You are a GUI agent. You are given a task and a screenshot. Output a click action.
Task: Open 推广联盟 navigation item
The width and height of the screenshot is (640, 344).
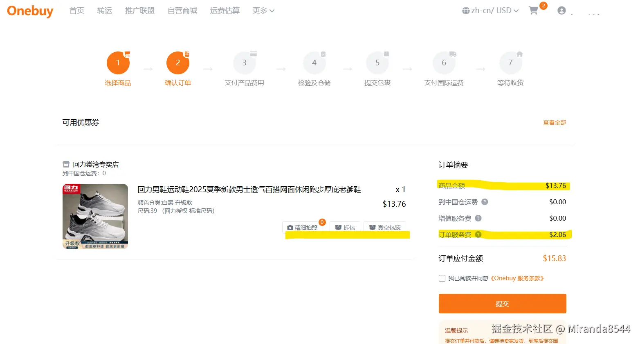coord(140,11)
